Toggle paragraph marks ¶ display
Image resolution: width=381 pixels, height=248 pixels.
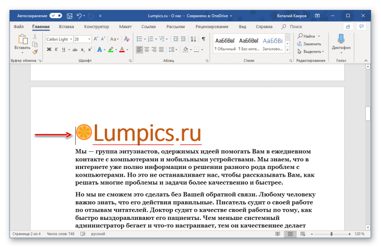(x=204, y=39)
